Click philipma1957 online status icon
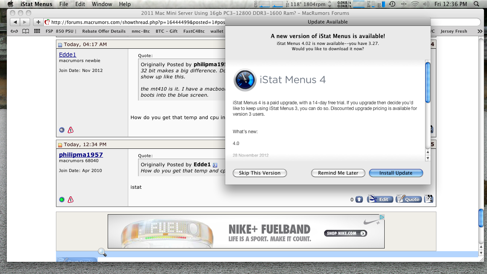This screenshot has width=487, height=274. pos(62,199)
